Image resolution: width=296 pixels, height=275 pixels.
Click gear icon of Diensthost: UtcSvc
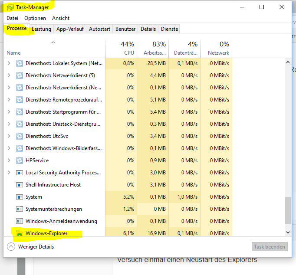(20, 136)
